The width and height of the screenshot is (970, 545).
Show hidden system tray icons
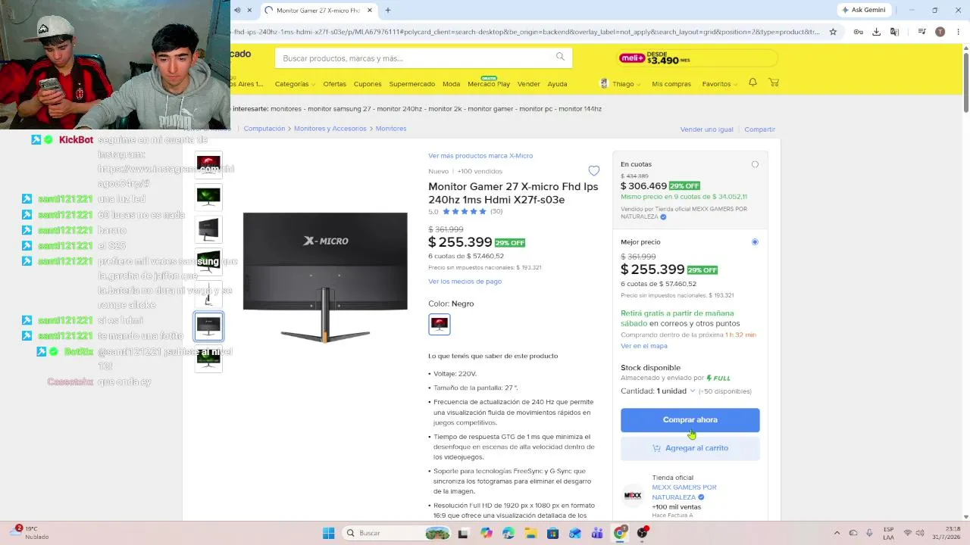pos(837,533)
